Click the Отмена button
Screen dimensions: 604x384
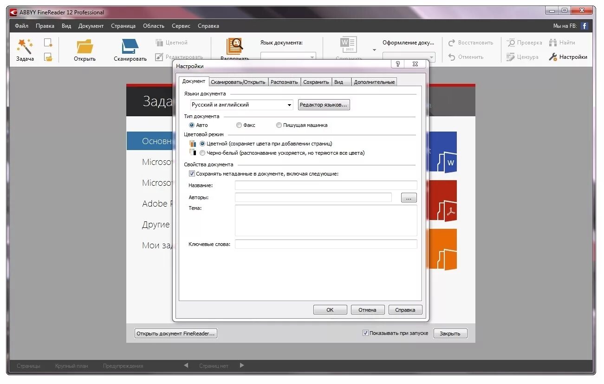pyautogui.click(x=367, y=310)
